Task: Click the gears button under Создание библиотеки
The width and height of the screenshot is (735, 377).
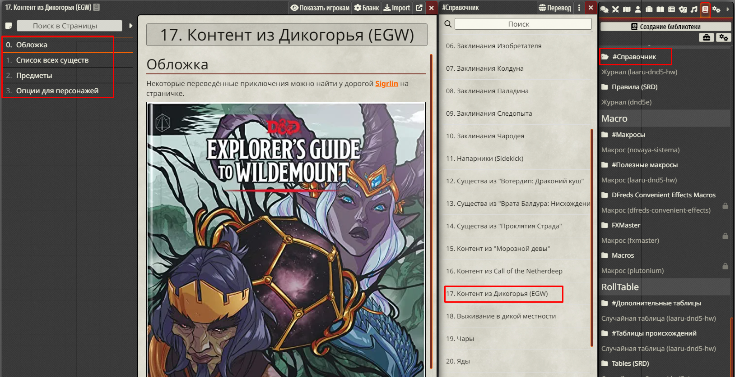Action: [724, 37]
